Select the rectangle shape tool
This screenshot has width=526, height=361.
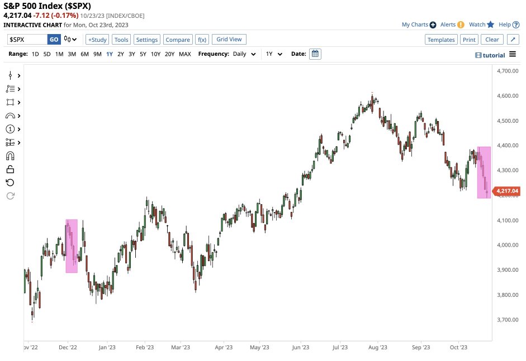[x=10, y=102]
